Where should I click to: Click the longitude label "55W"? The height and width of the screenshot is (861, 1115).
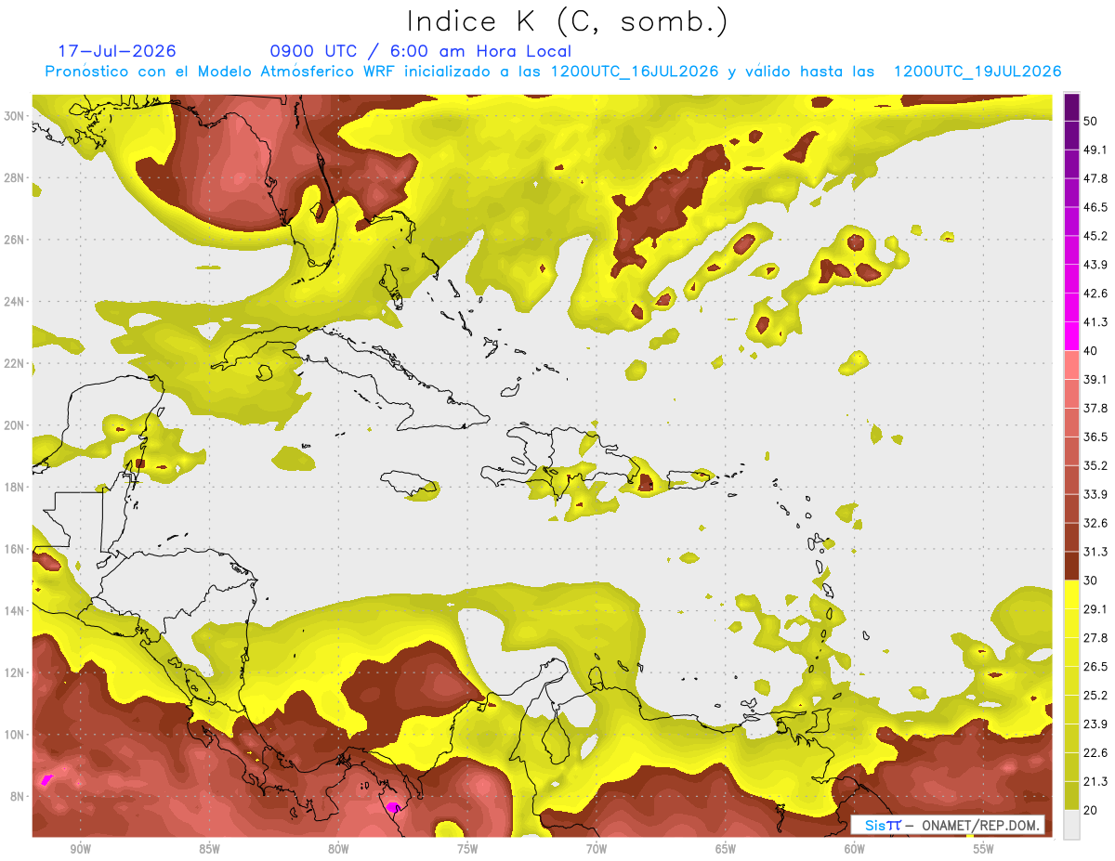[983, 849]
